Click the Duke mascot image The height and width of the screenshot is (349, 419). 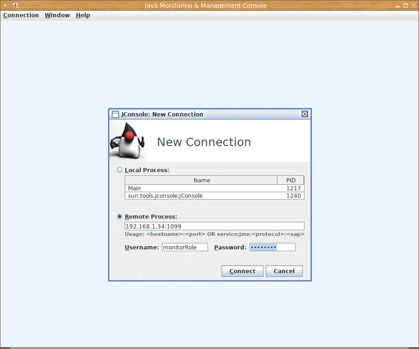(128, 141)
